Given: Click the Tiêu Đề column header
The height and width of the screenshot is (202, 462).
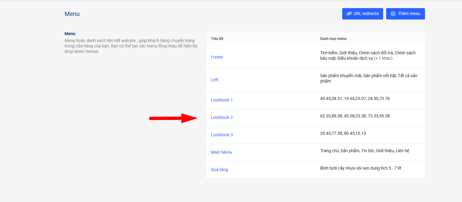Looking at the screenshot, I should (x=217, y=39).
